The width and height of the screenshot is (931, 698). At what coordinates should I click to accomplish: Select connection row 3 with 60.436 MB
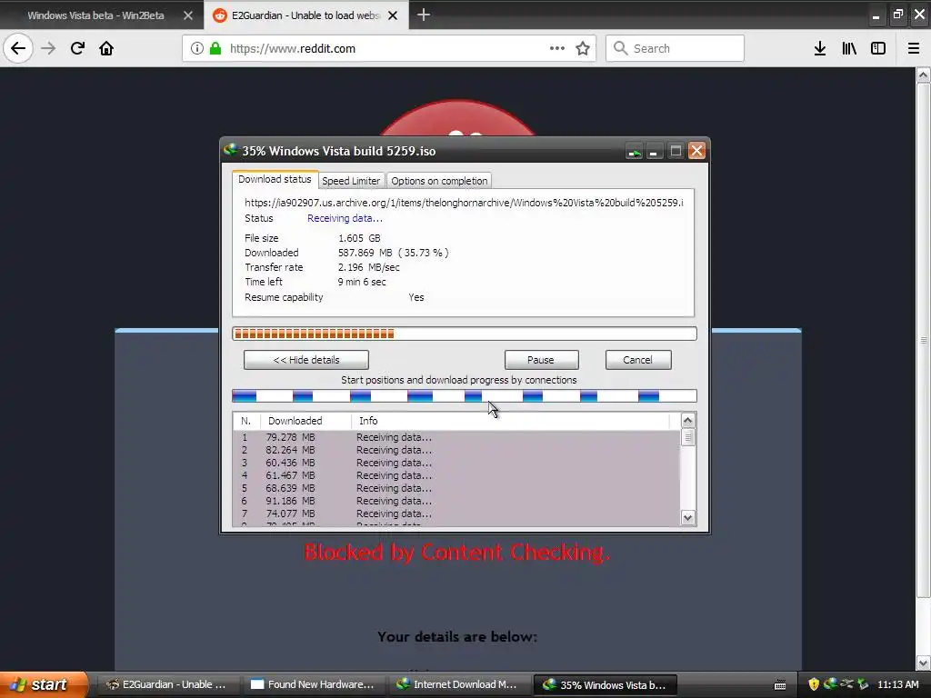coord(456,463)
